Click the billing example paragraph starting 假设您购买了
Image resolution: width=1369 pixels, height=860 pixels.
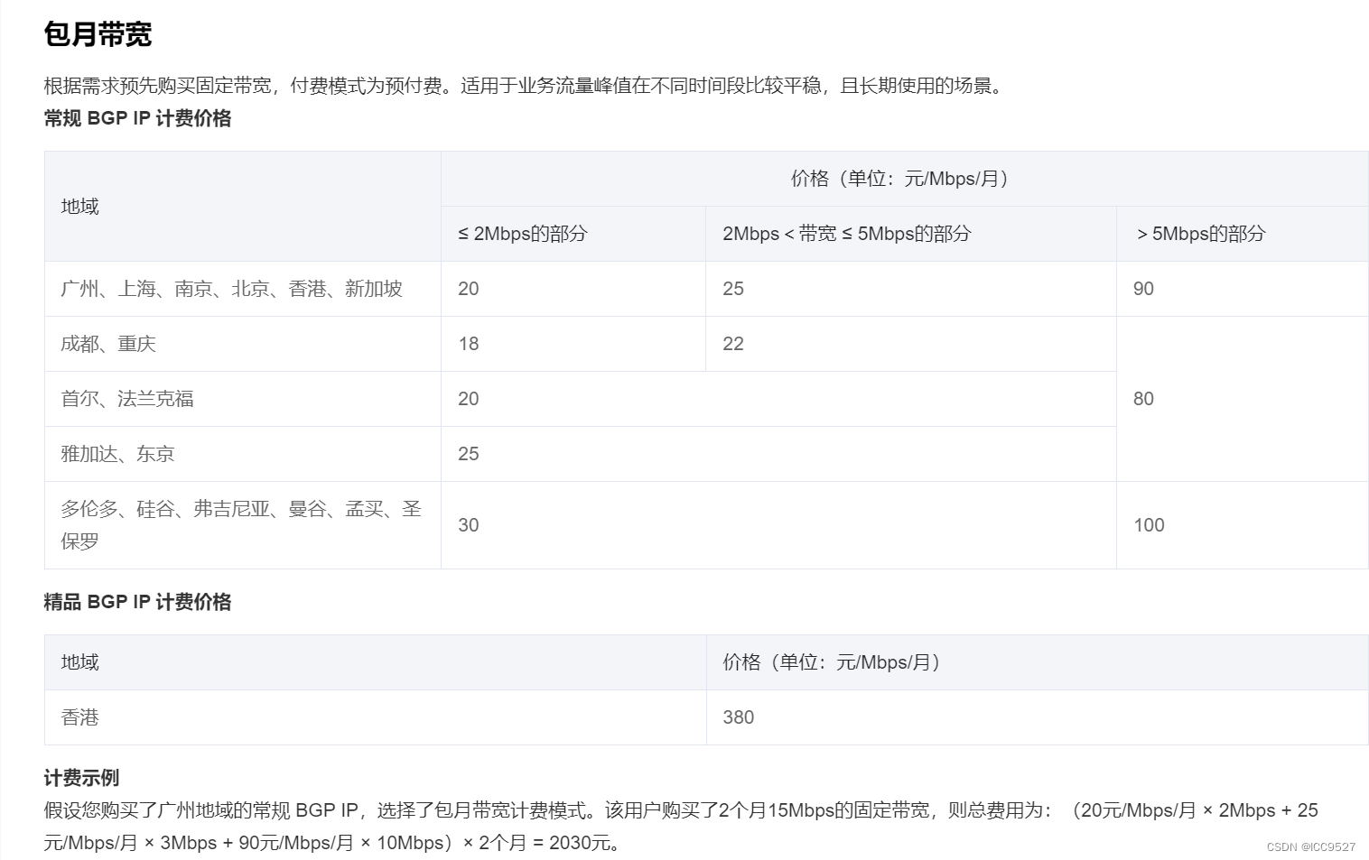coord(681,827)
